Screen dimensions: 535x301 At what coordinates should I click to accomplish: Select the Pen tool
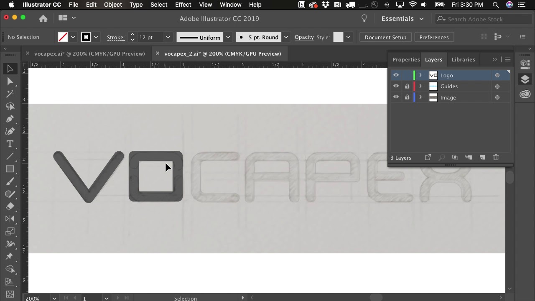pyautogui.click(x=10, y=119)
